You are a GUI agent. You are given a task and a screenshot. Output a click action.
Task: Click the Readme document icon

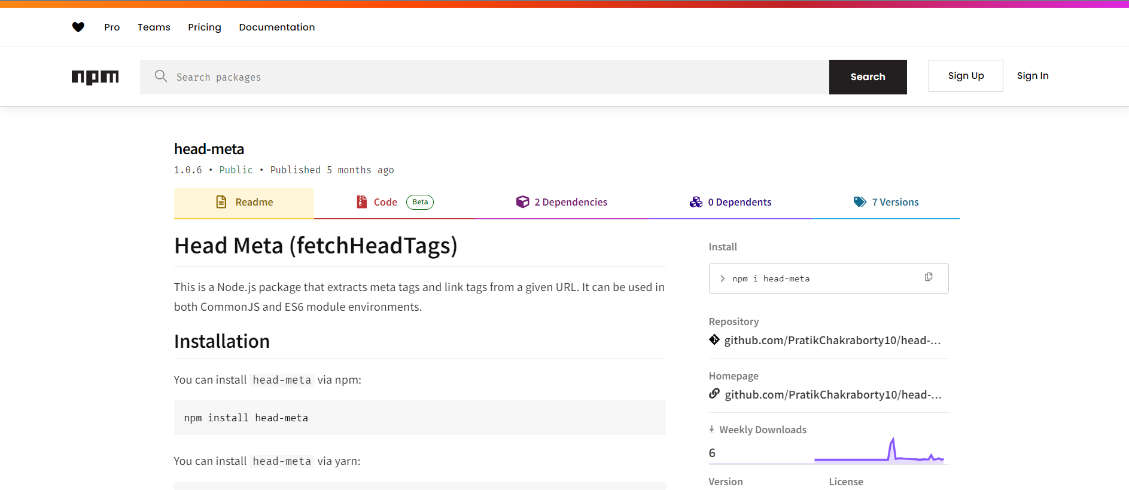coord(221,202)
